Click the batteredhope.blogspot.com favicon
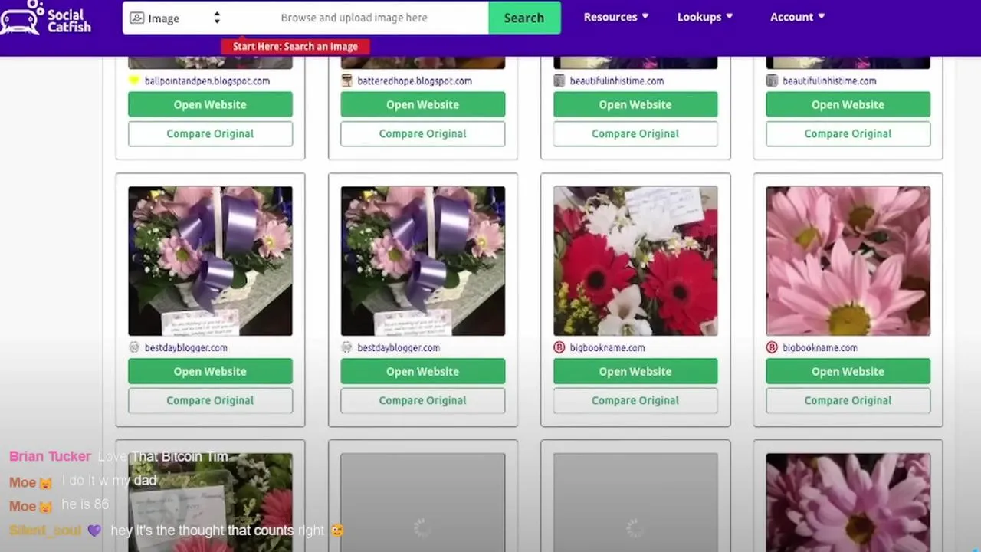Image resolution: width=981 pixels, height=552 pixels. click(346, 80)
